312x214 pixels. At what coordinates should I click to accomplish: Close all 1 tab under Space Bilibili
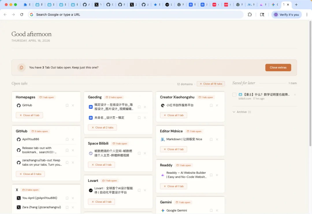(x=101, y=165)
